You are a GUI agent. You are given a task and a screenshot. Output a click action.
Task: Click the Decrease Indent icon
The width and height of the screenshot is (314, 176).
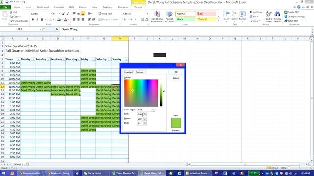click(89, 20)
